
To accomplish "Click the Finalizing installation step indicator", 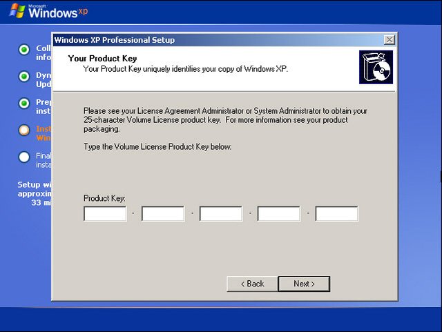I will click(x=24, y=157).
